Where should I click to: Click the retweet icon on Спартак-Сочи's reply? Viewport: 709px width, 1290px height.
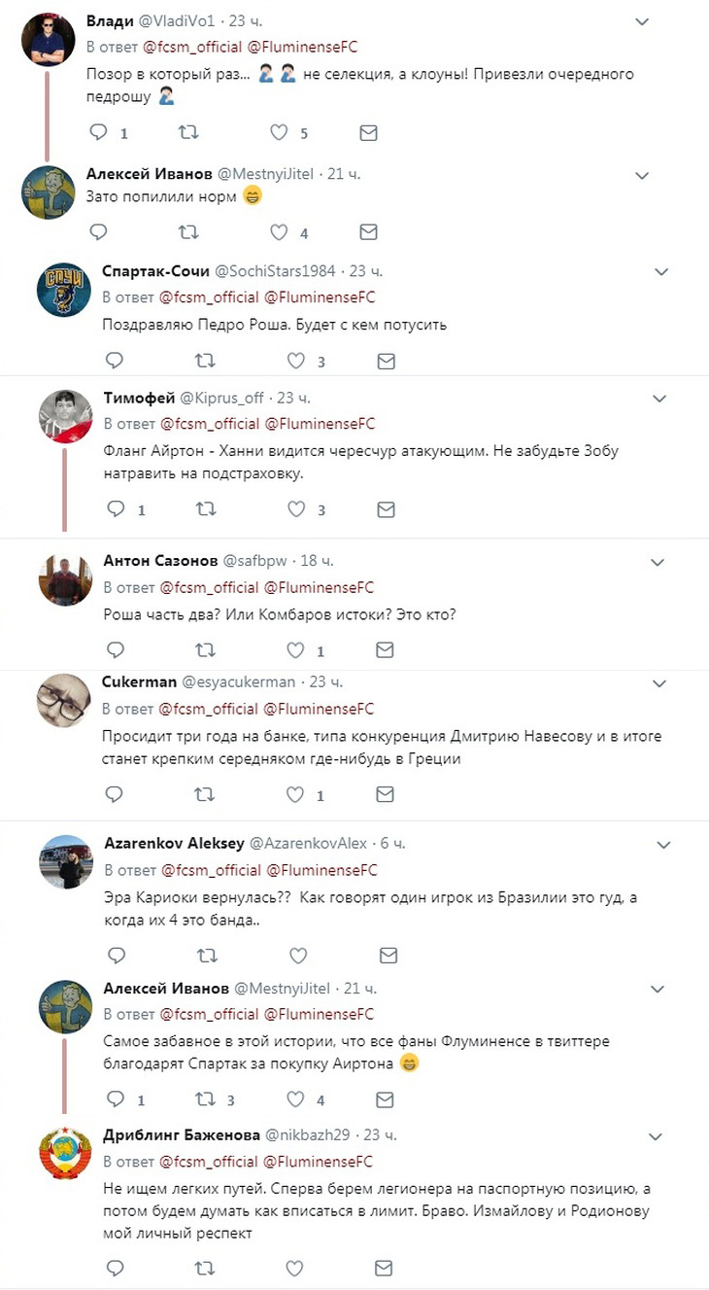coord(205,360)
